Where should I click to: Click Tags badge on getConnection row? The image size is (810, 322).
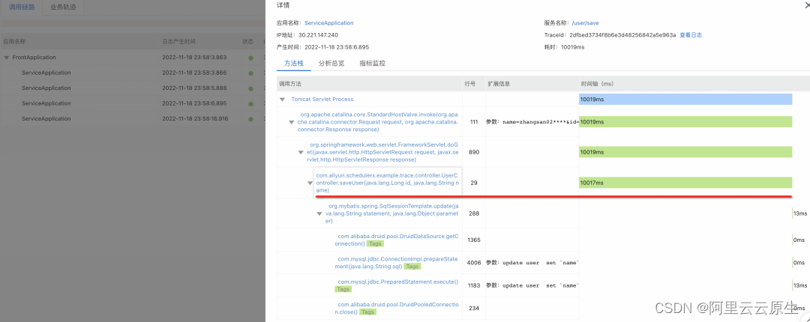pos(376,243)
